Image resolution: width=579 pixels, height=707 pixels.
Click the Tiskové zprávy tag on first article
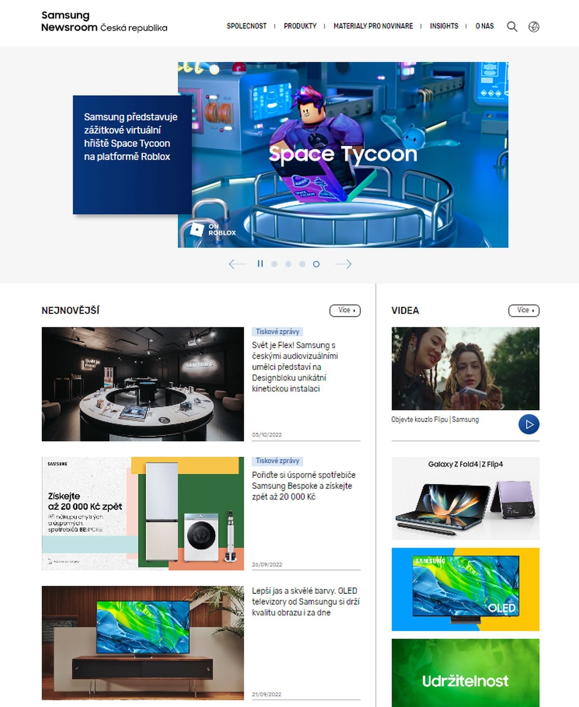pos(277,331)
